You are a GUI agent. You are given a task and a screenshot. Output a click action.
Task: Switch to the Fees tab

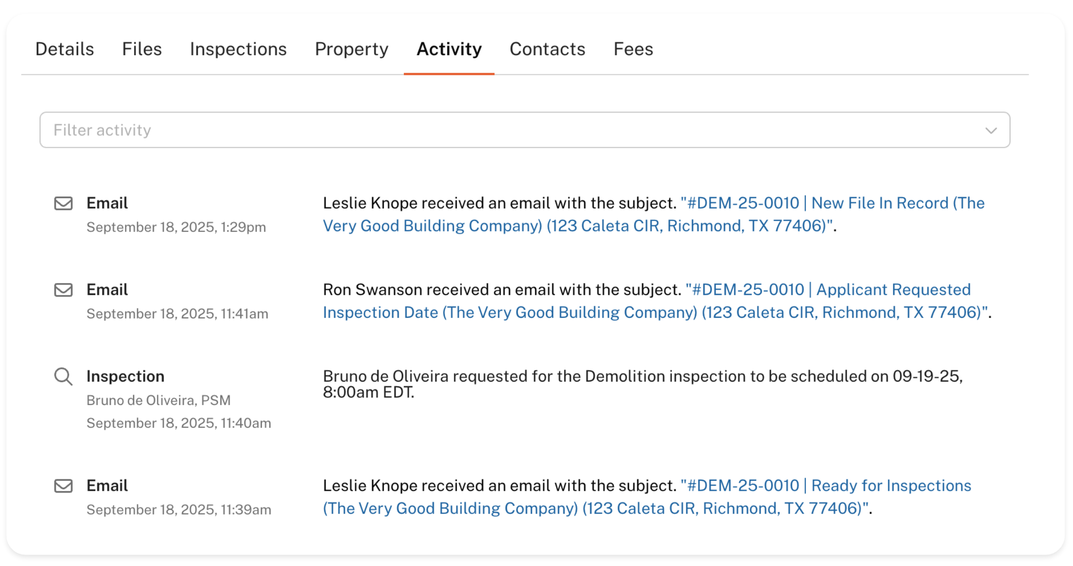pos(633,49)
